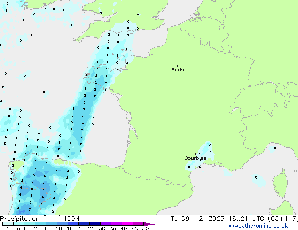298x230 pixels.
Task: Click the legend swatch between 15 and 20
Action: point(73,224)
